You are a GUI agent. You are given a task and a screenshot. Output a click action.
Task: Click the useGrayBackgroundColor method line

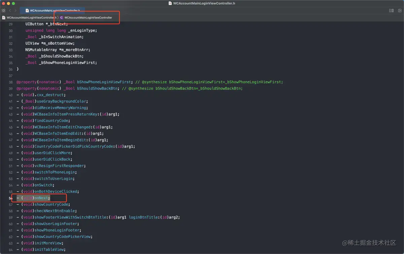tap(52, 101)
